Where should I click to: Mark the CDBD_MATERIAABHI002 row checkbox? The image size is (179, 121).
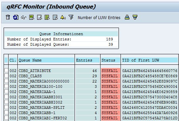coord(6,102)
